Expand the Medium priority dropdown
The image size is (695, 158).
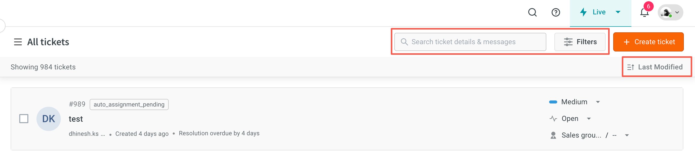coord(598,102)
